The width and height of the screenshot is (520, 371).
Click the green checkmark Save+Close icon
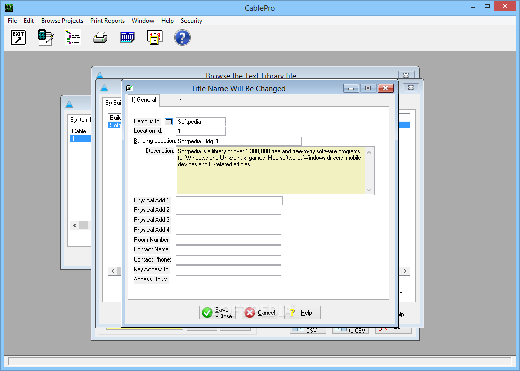click(207, 313)
